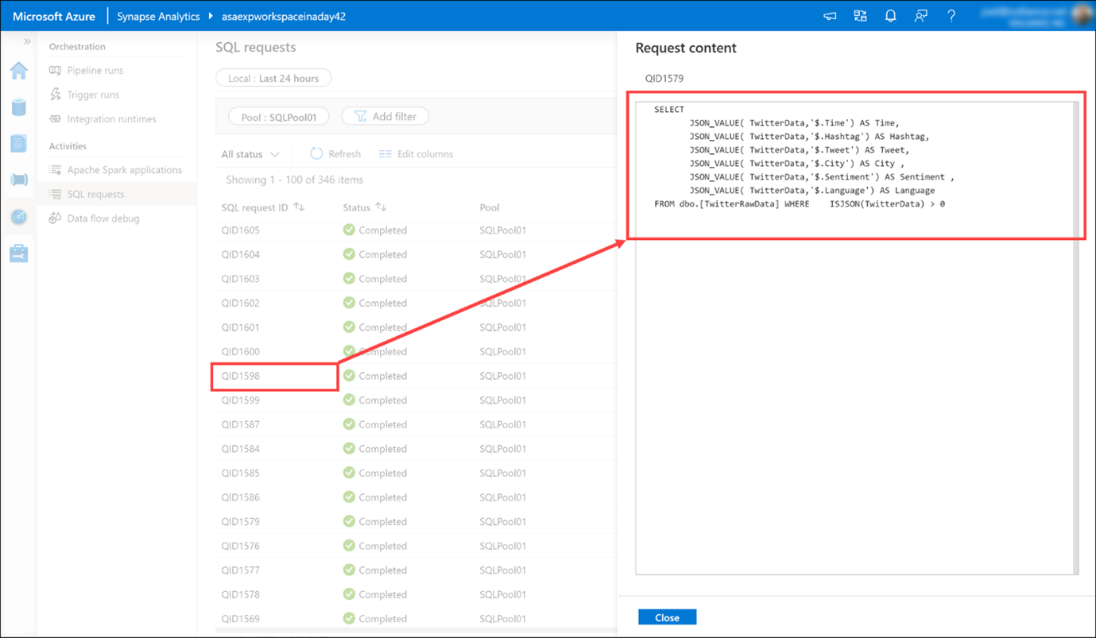Open request QID1578
Screen dimensions: 1096x638
[241, 594]
